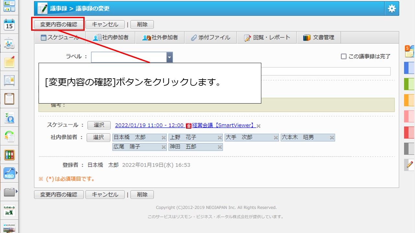Check the この議事録は完了 checkbox
The width and height of the screenshot is (415, 233).
click(x=344, y=56)
